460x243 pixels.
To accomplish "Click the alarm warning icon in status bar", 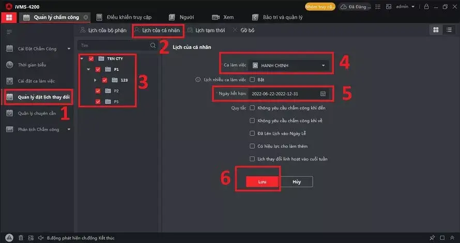I will coord(9,238).
